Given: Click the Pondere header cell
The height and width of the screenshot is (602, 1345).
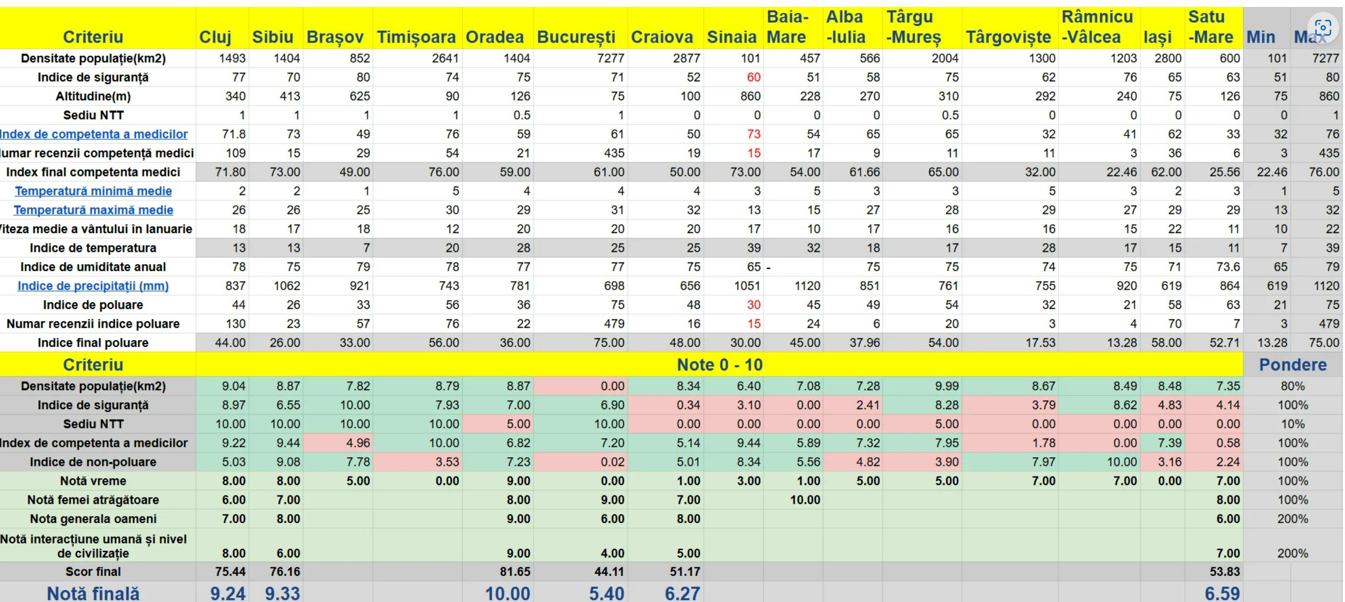Looking at the screenshot, I should pos(1292,364).
